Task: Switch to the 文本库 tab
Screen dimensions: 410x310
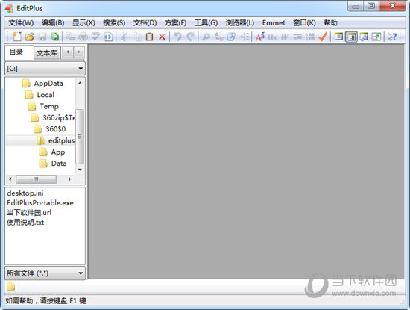Action: [x=47, y=53]
